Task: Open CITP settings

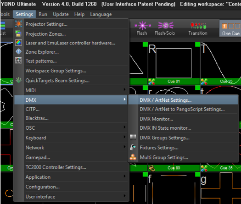Action: point(71,109)
